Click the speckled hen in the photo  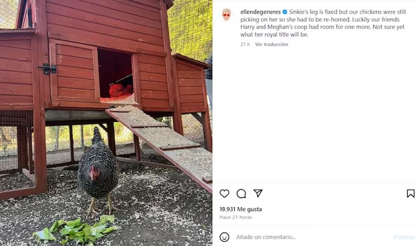click(x=98, y=171)
